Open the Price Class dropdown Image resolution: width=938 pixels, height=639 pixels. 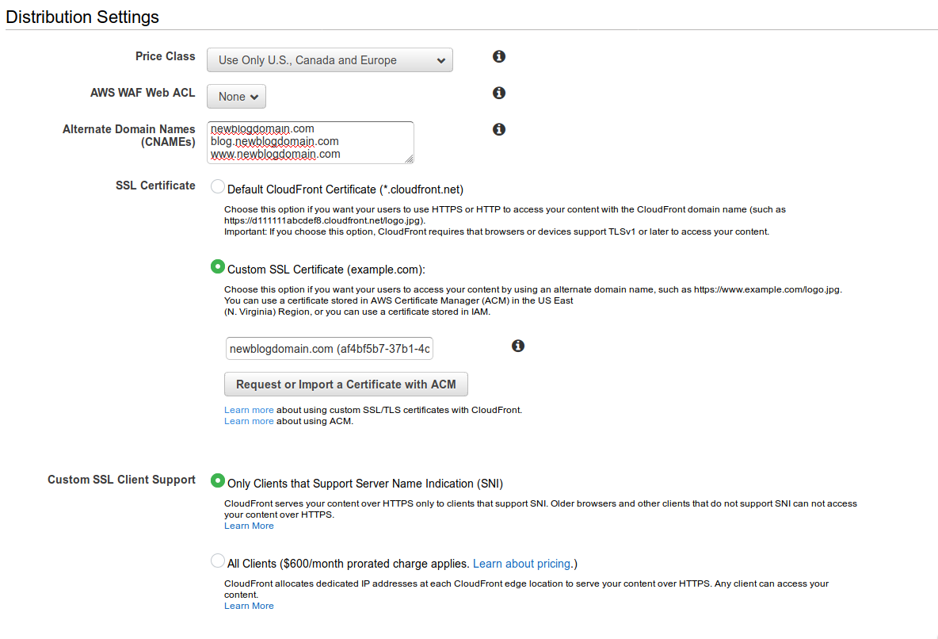330,60
